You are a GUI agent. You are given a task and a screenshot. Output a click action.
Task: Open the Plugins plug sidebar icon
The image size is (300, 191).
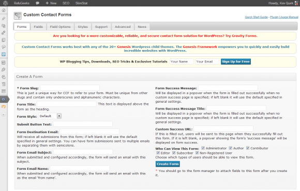(4, 70)
